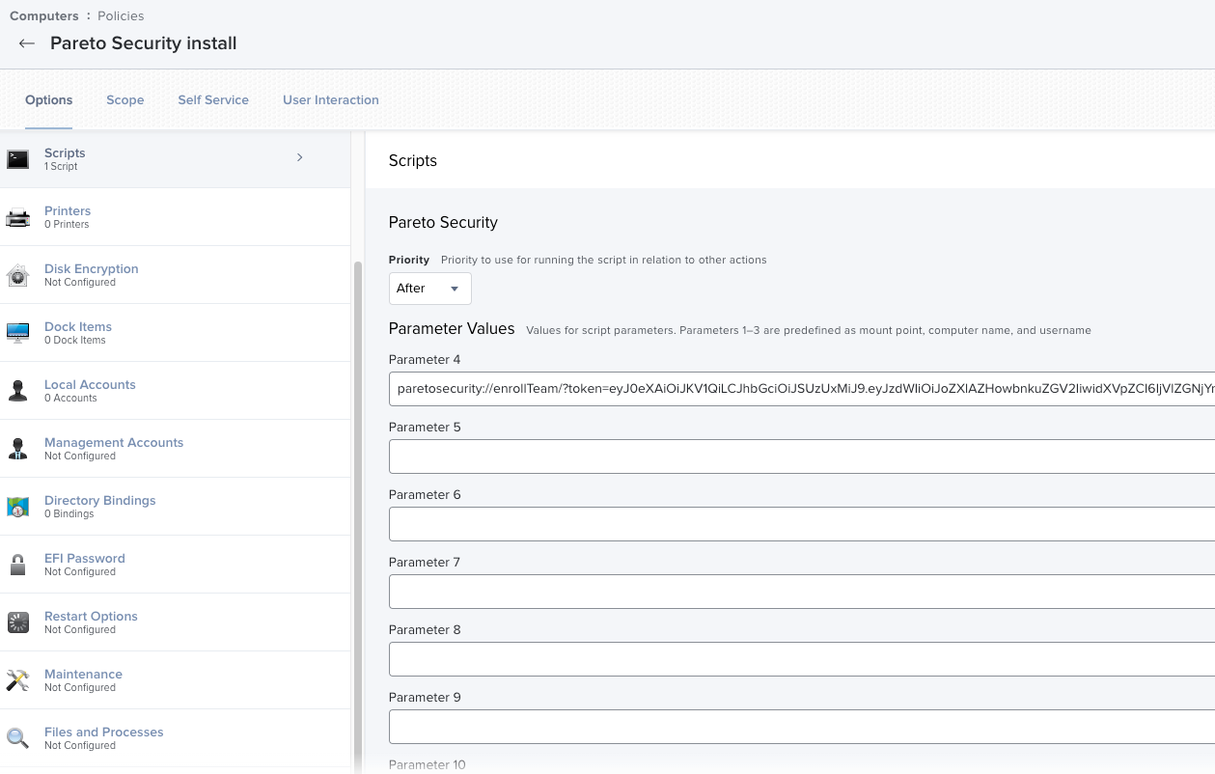The height and width of the screenshot is (774, 1215).
Task: Open the Self Service tab
Action: [213, 100]
